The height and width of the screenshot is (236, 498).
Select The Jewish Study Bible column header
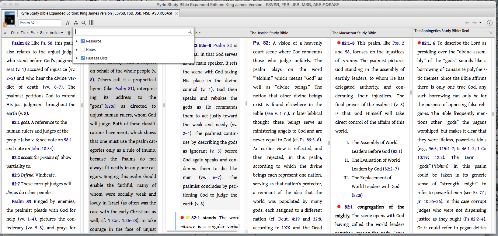269,33
